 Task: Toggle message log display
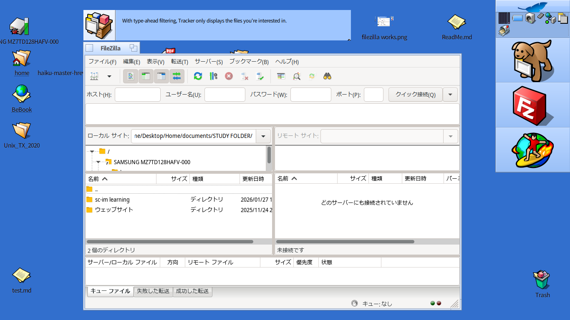click(131, 76)
